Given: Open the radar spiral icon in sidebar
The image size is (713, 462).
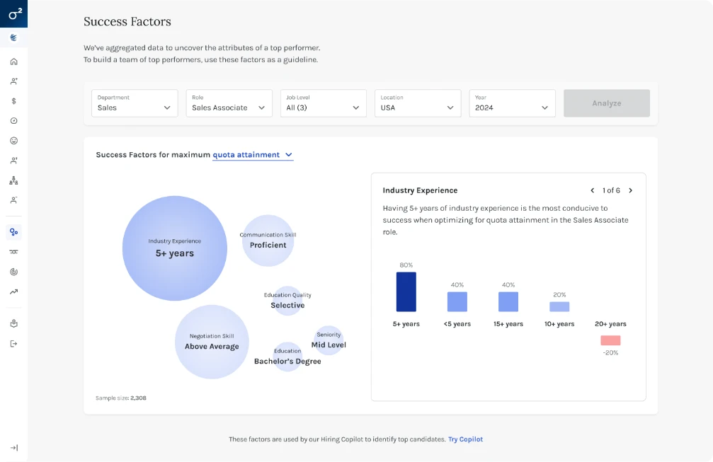Looking at the screenshot, I should coord(13,272).
